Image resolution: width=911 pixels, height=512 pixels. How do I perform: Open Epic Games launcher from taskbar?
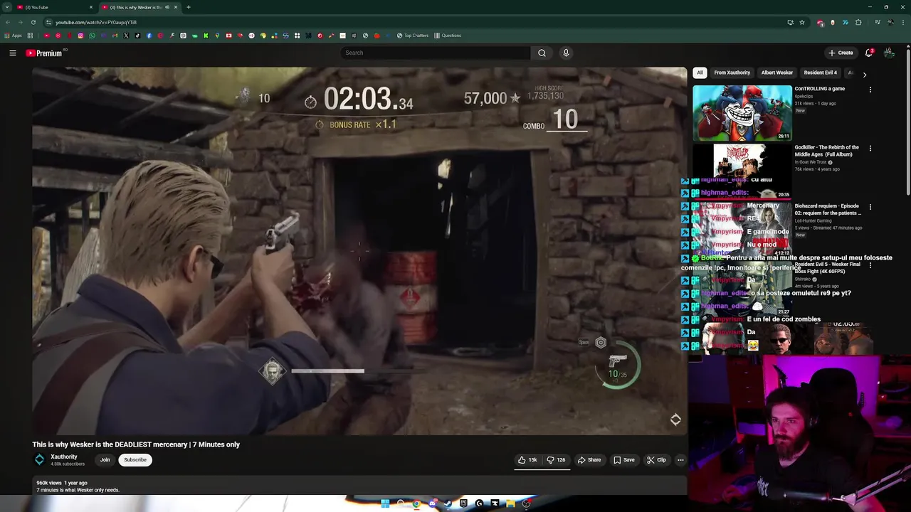coord(463,503)
